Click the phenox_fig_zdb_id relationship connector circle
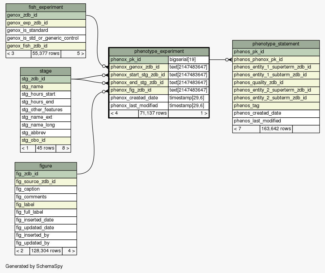Viewport: 325px width, 273px height. (104, 92)
